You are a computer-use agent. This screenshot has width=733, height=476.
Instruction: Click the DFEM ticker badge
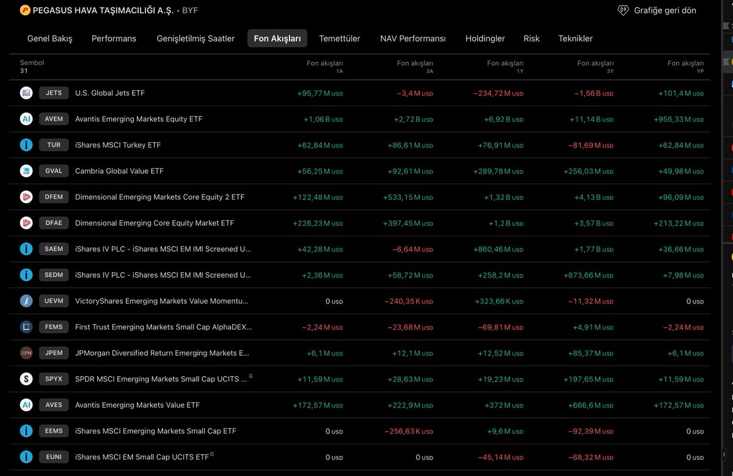(54, 197)
